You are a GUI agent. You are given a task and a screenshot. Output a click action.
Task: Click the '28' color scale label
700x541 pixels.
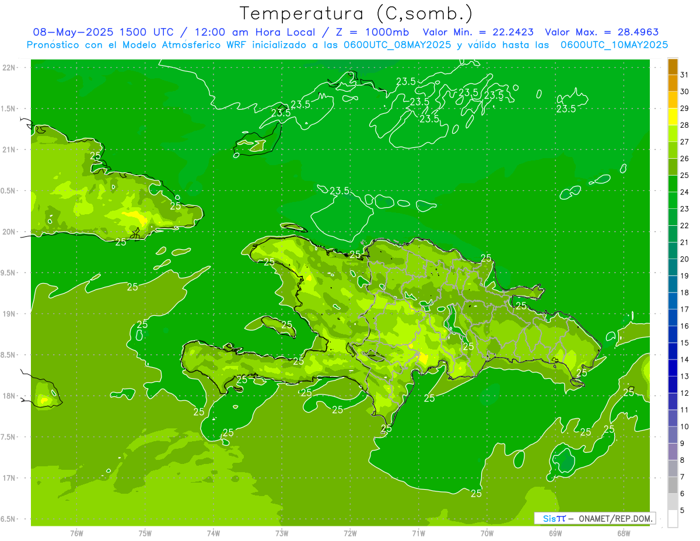coord(685,125)
